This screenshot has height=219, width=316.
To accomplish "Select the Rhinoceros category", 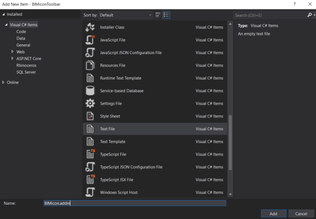I will (x=26, y=65).
